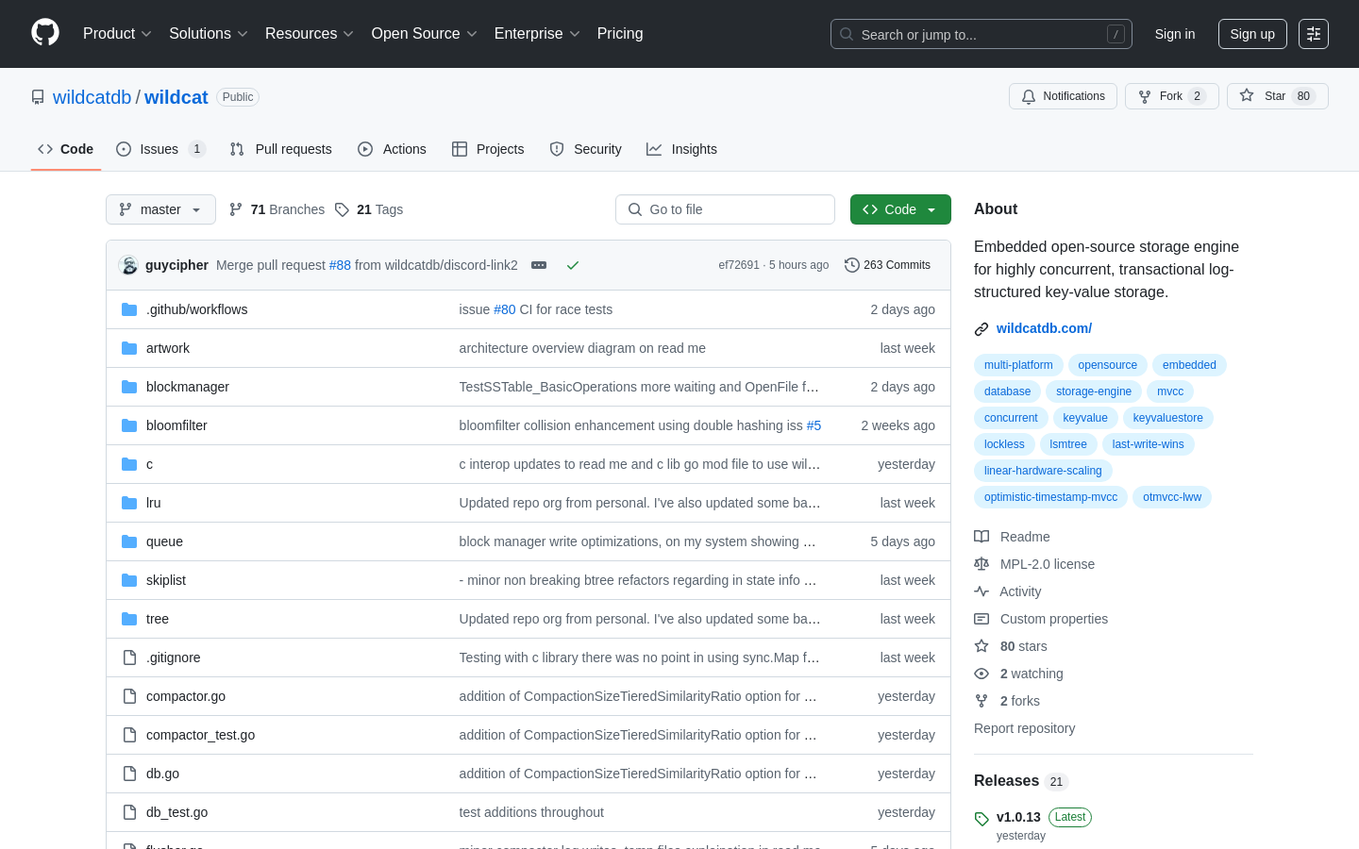Open the master branch dropdown
The image size is (1359, 849).
click(160, 209)
